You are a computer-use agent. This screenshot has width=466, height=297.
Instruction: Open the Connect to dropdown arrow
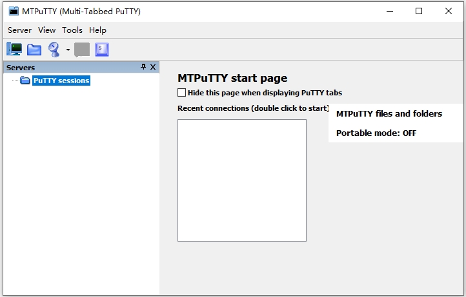click(68, 50)
